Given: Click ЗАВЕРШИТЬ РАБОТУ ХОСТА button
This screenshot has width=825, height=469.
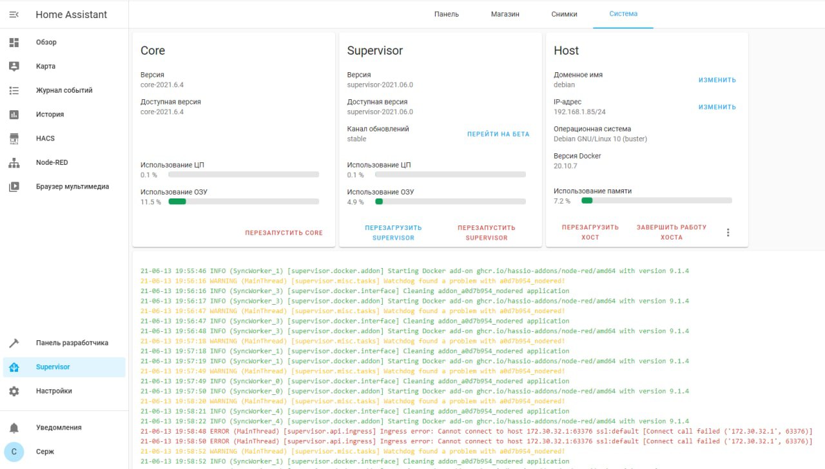Looking at the screenshot, I should coord(672,233).
